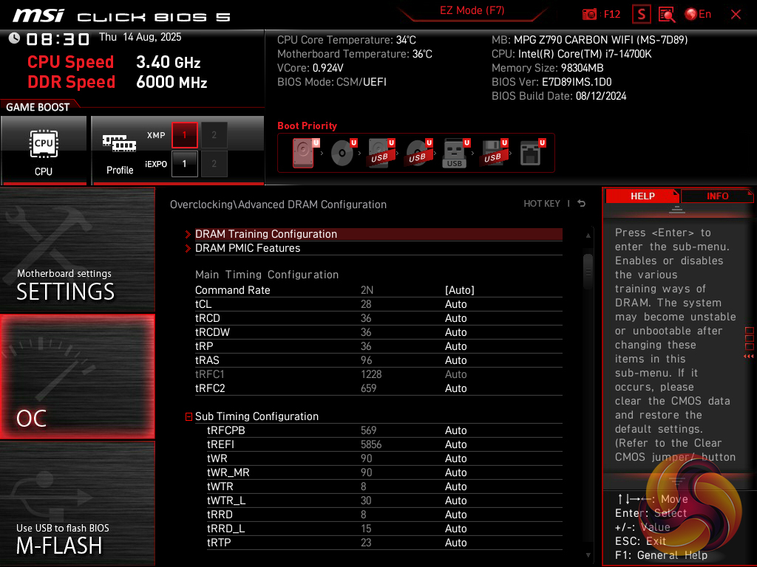Click the HOT KEY label
This screenshot has width=757, height=567.
[x=542, y=204]
